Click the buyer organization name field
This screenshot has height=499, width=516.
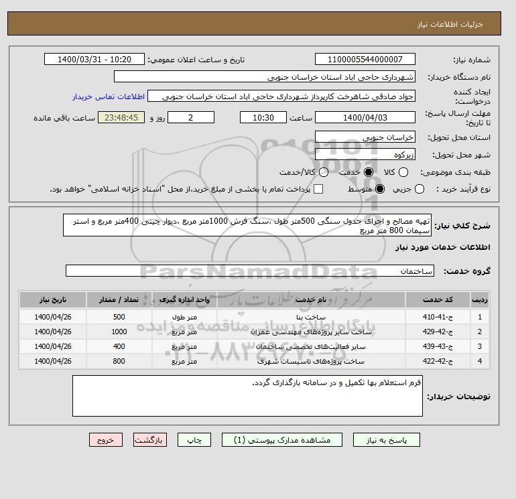click(x=265, y=76)
